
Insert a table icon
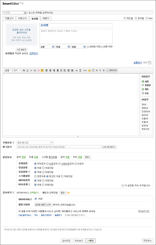93,70
